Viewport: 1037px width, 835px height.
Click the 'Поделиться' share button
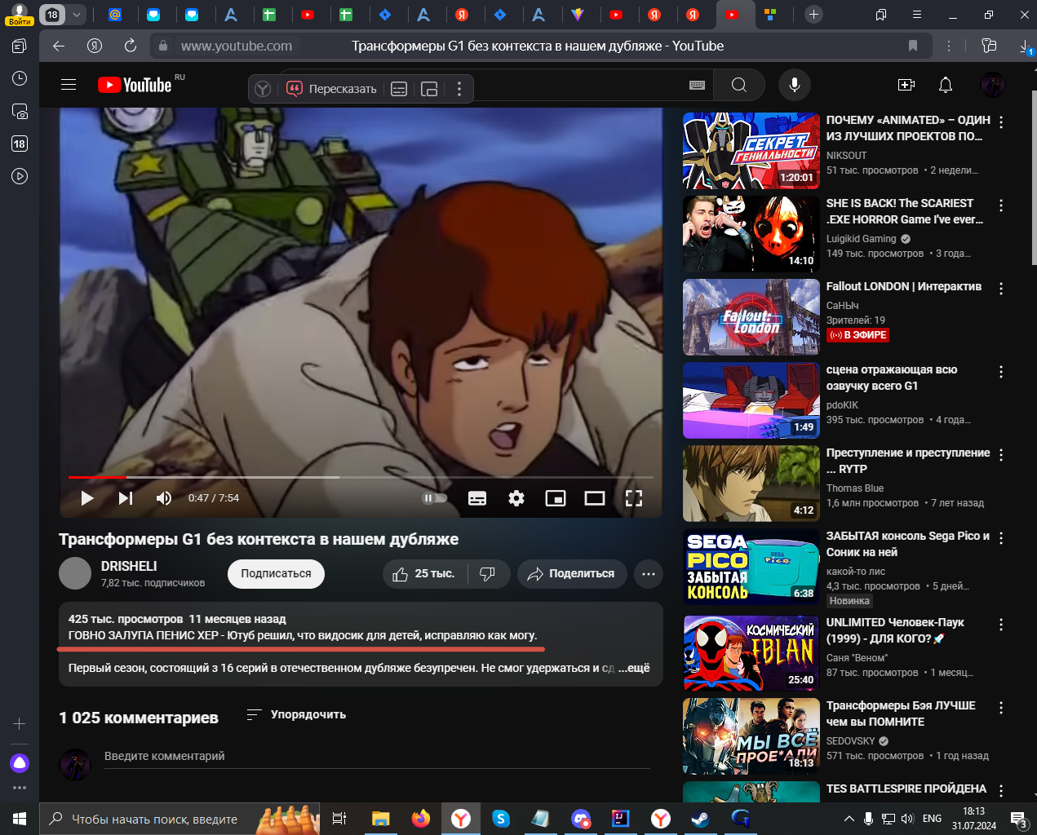click(570, 574)
